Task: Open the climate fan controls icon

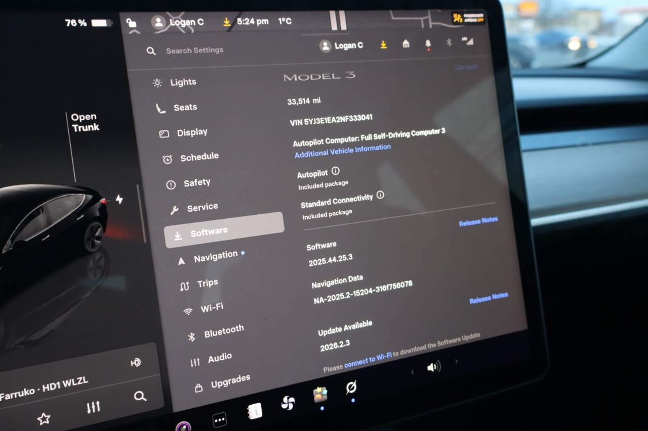Action: point(288,401)
